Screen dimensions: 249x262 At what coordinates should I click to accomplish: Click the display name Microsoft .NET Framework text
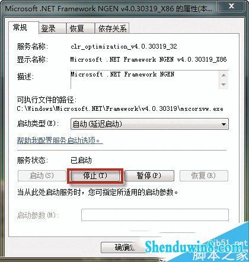pos(148,59)
